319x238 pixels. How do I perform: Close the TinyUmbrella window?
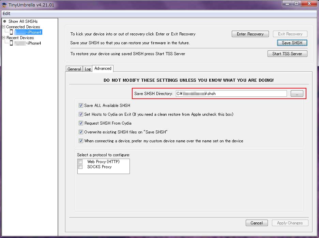point(309,3)
